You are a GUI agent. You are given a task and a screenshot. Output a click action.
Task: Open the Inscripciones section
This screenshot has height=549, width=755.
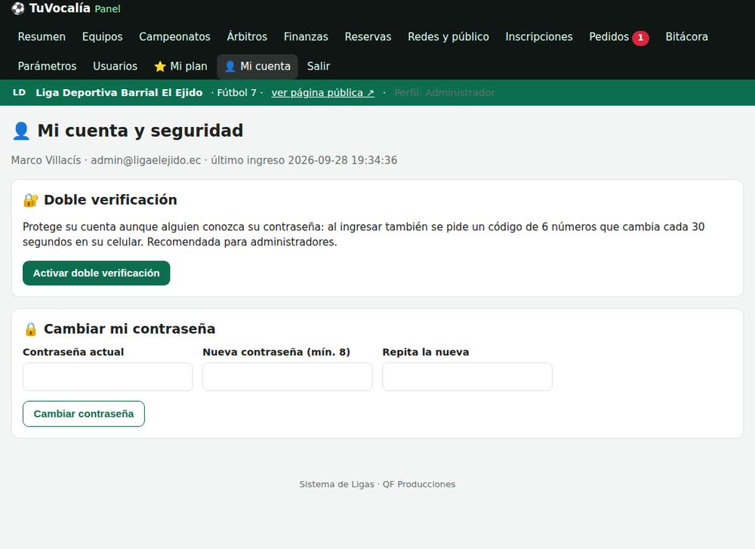[x=539, y=36]
